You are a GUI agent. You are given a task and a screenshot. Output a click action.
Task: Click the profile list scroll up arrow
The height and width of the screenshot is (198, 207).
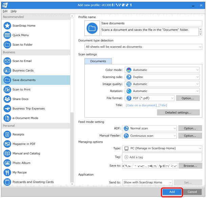tap(72, 16)
